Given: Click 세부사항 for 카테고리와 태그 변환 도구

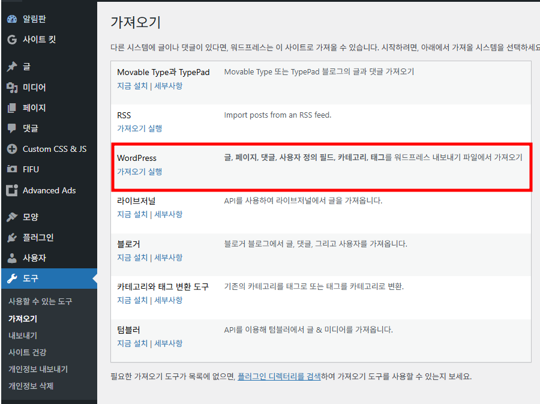Looking at the screenshot, I should coord(169,300).
